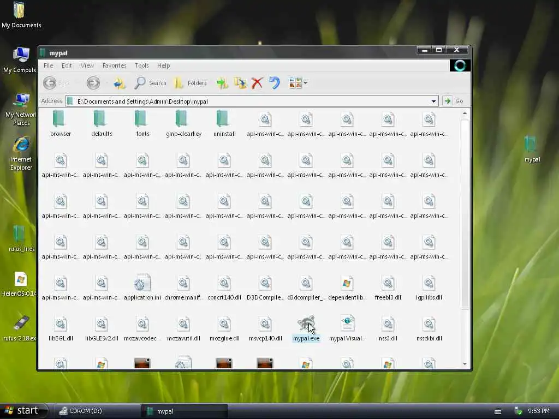Image resolution: width=559 pixels, height=419 pixels.
Task: Click the Go button
Action: coord(454,101)
